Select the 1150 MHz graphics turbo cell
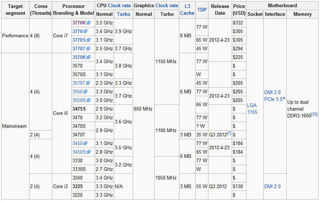Screen dimensions: 320x201 click(167, 61)
